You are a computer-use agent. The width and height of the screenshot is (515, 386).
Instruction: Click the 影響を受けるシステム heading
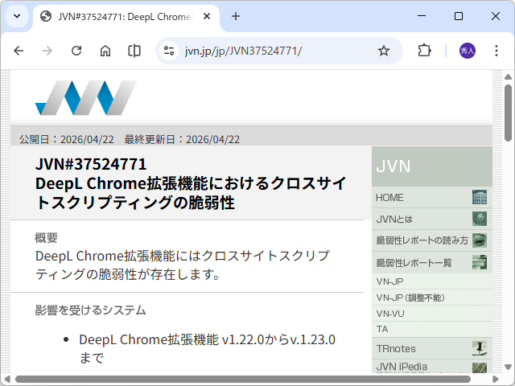point(90,310)
